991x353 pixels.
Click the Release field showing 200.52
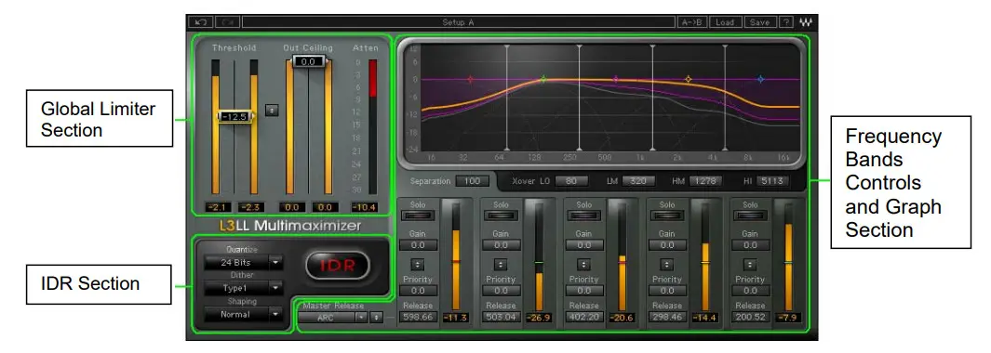pos(750,317)
